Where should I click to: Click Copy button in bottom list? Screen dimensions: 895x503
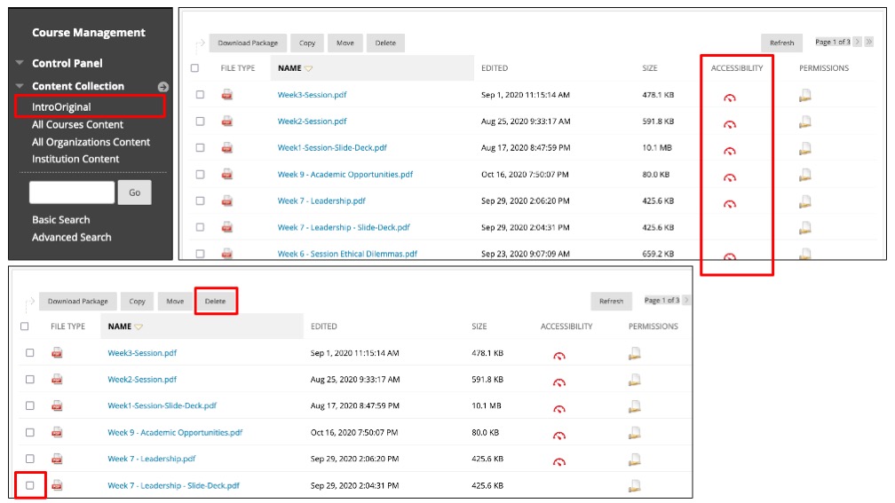[137, 301]
